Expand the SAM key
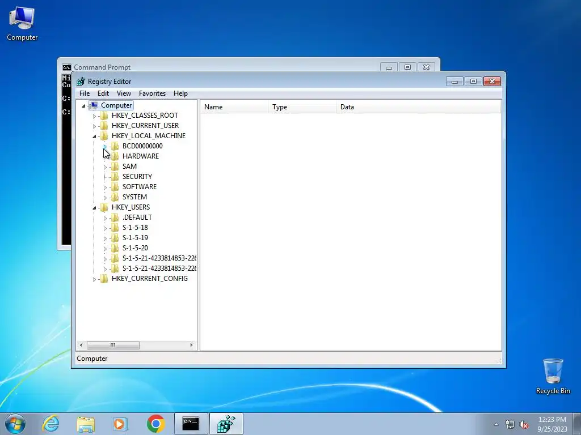Image resolution: width=581 pixels, height=435 pixels. (x=105, y=167)
